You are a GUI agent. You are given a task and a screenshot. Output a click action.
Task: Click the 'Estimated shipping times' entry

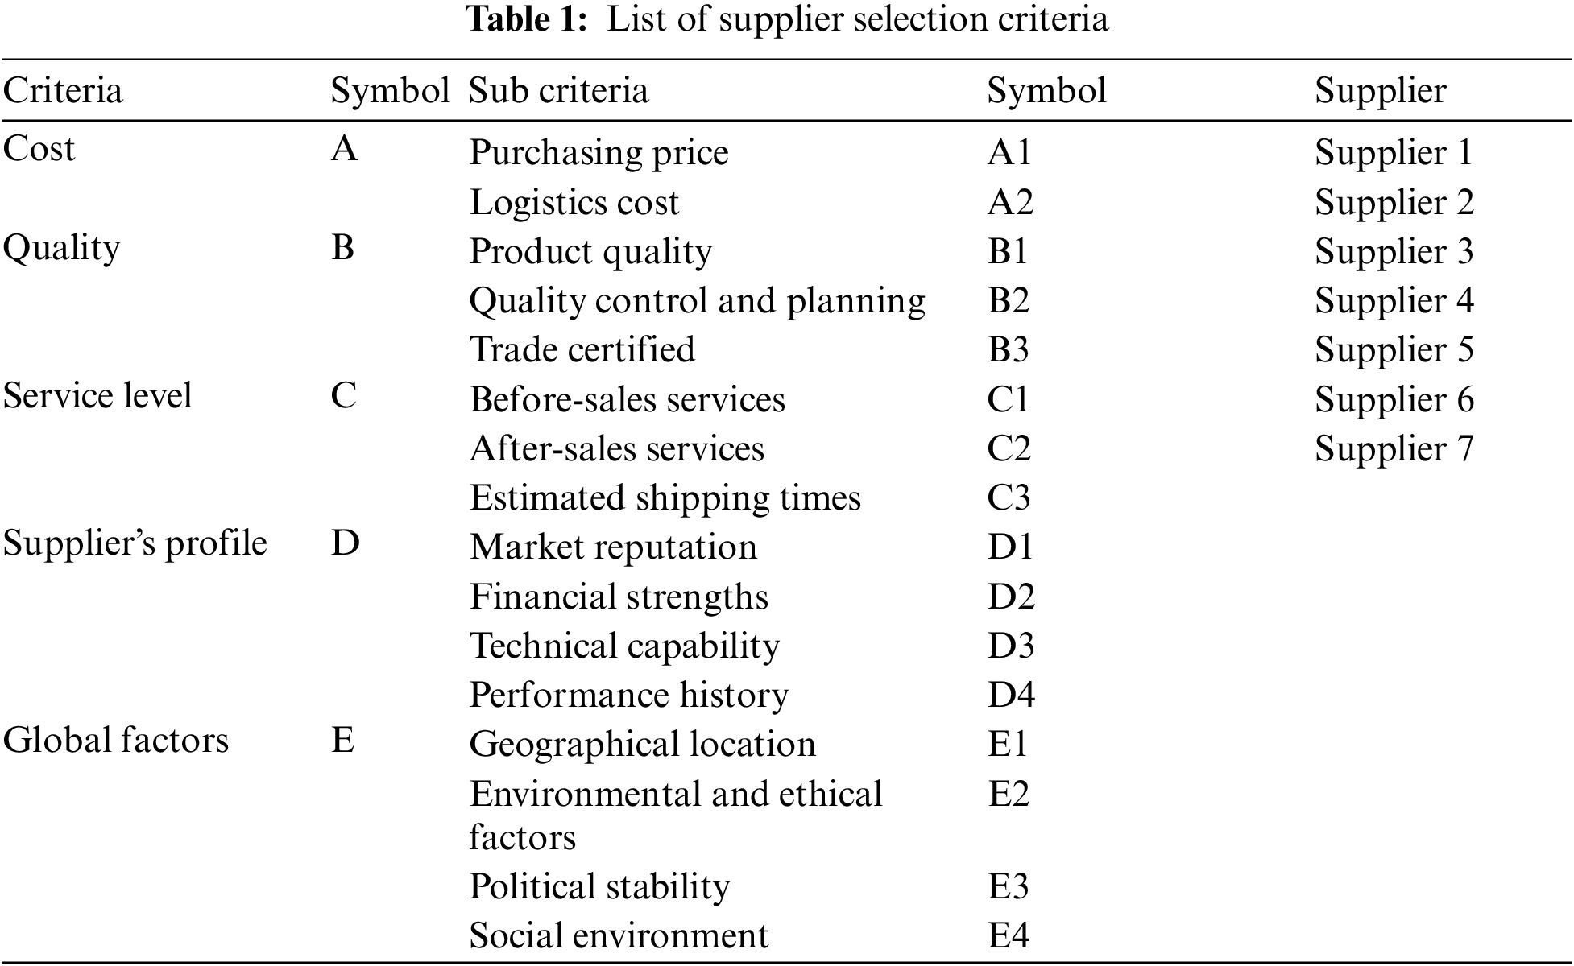(x=665, y=498)
